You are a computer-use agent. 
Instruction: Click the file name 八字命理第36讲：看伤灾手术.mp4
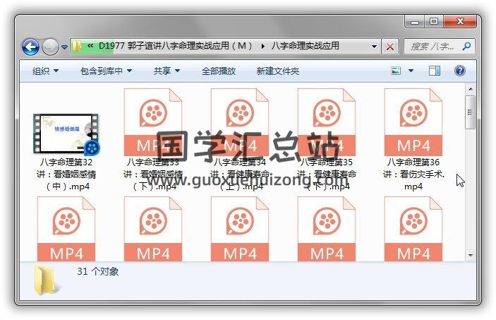point(413,174)
